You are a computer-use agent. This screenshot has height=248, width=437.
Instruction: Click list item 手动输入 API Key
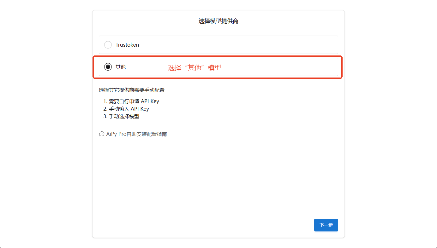(x=129, y=109)
